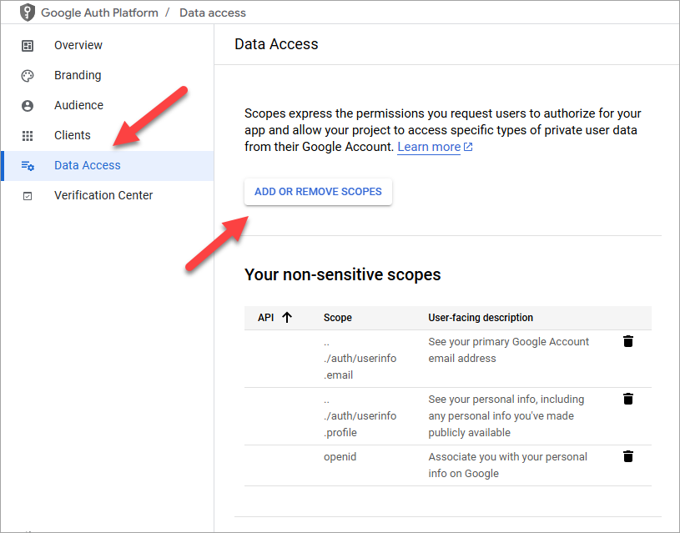680x533 pixels.
Task: Click the Verification Center checkbox icon
Action: [28, 196]
